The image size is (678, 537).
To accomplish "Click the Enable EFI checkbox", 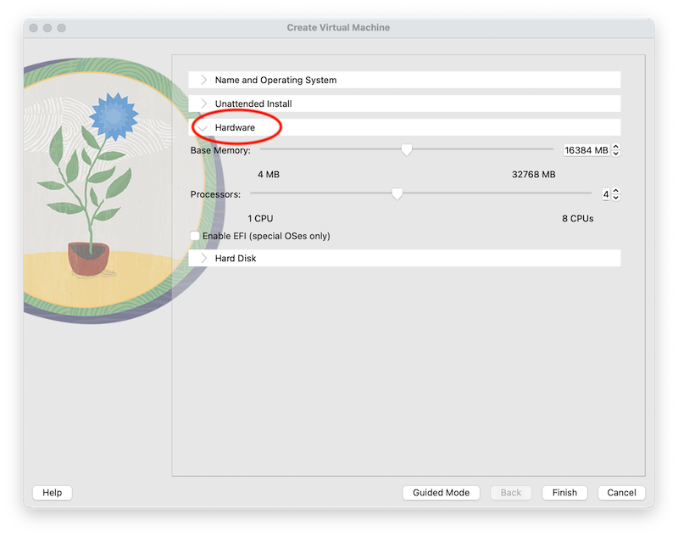I will click(195, 235).
